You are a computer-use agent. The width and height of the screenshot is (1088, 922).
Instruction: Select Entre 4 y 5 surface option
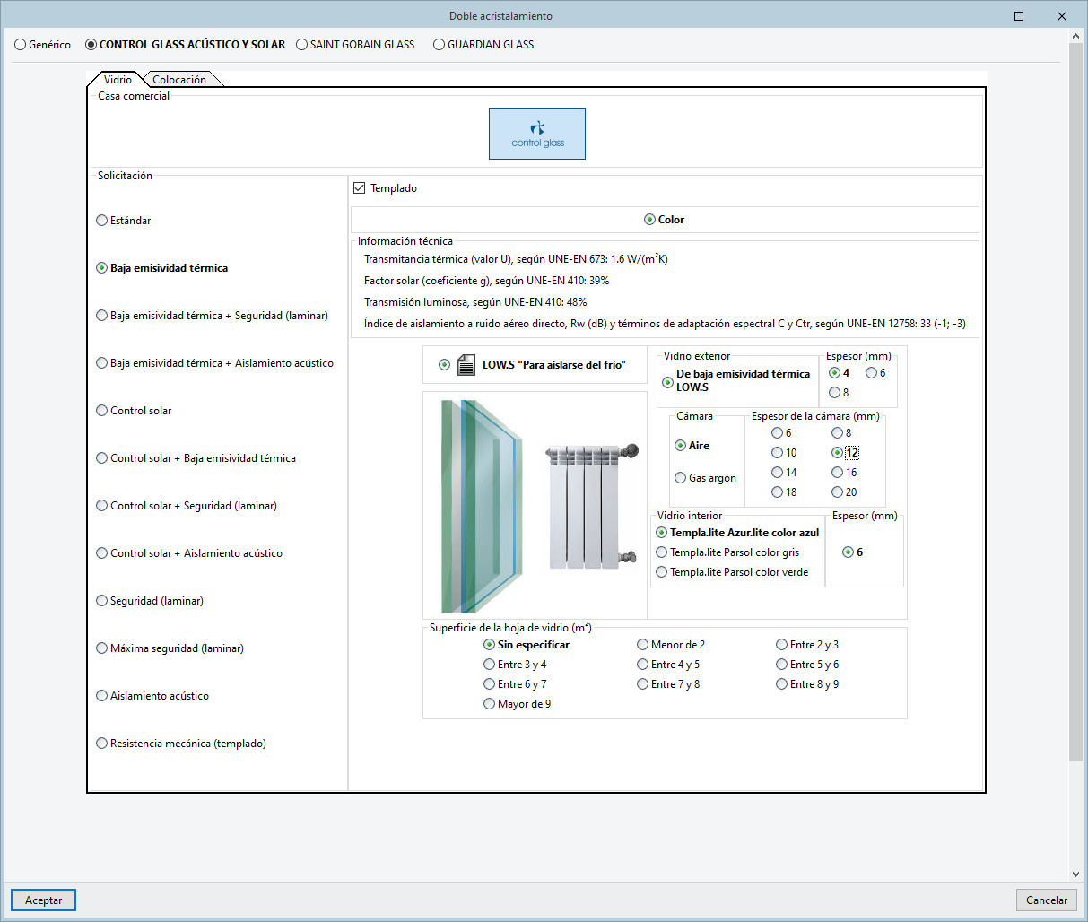coord(668,665)
